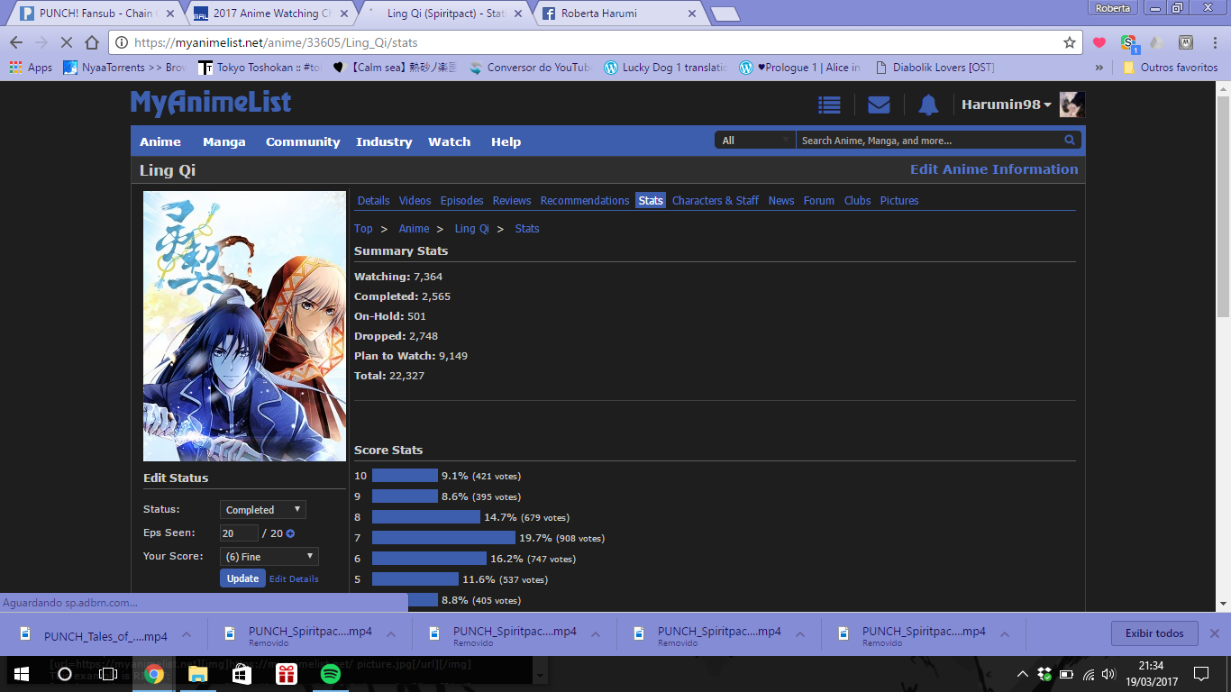This screenshot has height=692, width=1231.
Task: Expand the Status dropdown showing Completed
Action: pos(263,510)
